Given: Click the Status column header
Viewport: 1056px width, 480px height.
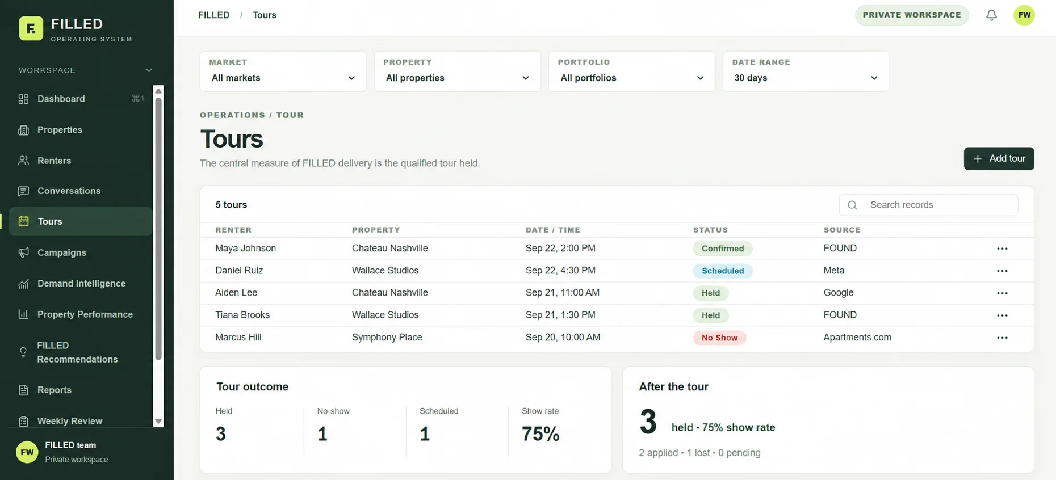Looking at the screenshot, I should pyautogui.click(x=710, y=230).
